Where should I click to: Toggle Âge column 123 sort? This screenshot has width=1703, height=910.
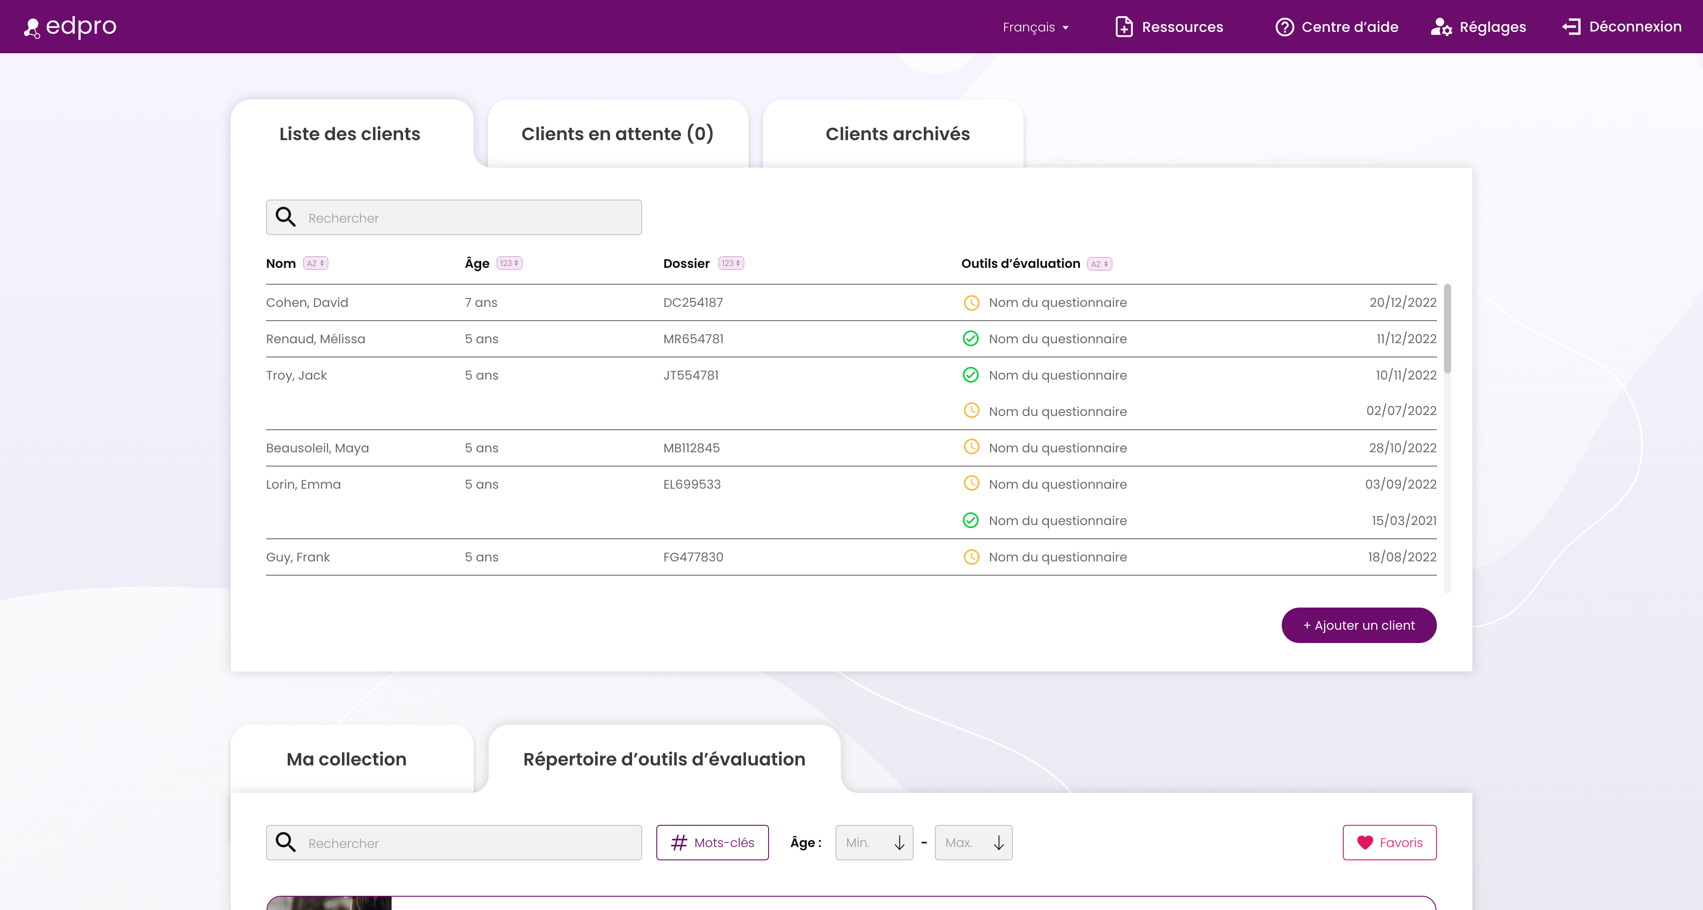click(x=509, y=263)
